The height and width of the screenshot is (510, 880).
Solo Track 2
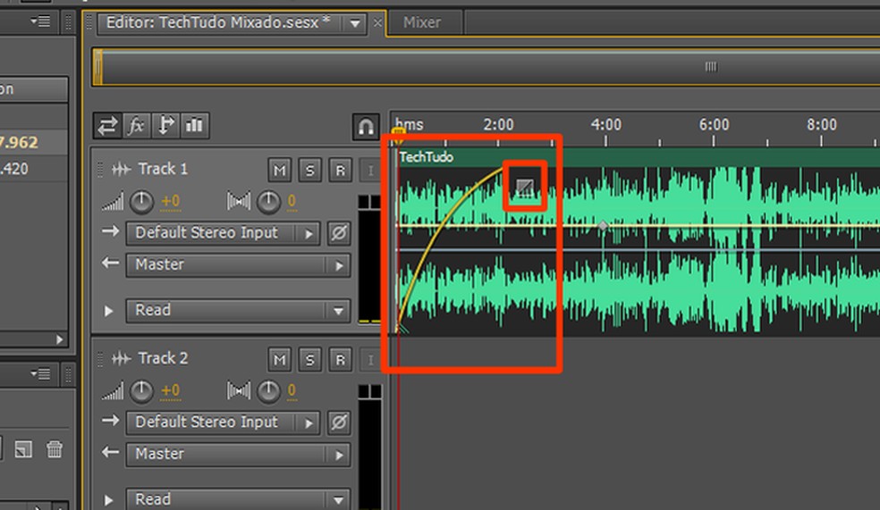click(x=309, y=359)
